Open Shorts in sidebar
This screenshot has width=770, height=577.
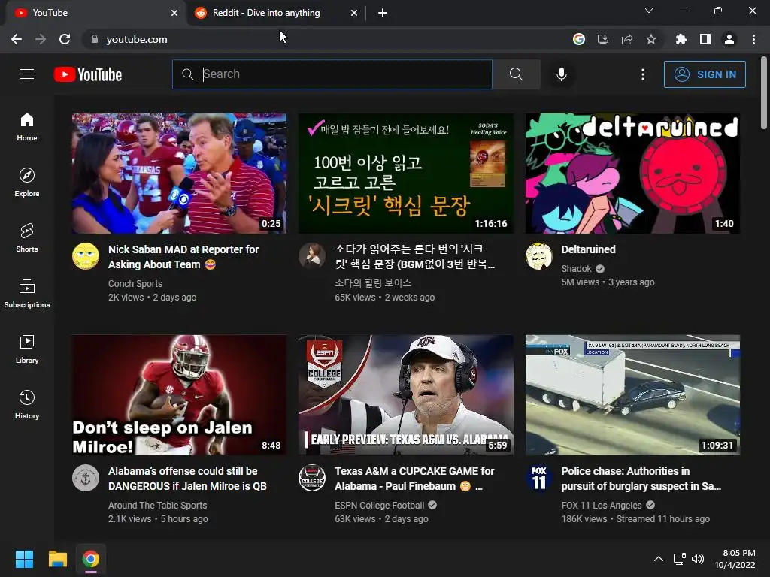click(x=27, y=238)
